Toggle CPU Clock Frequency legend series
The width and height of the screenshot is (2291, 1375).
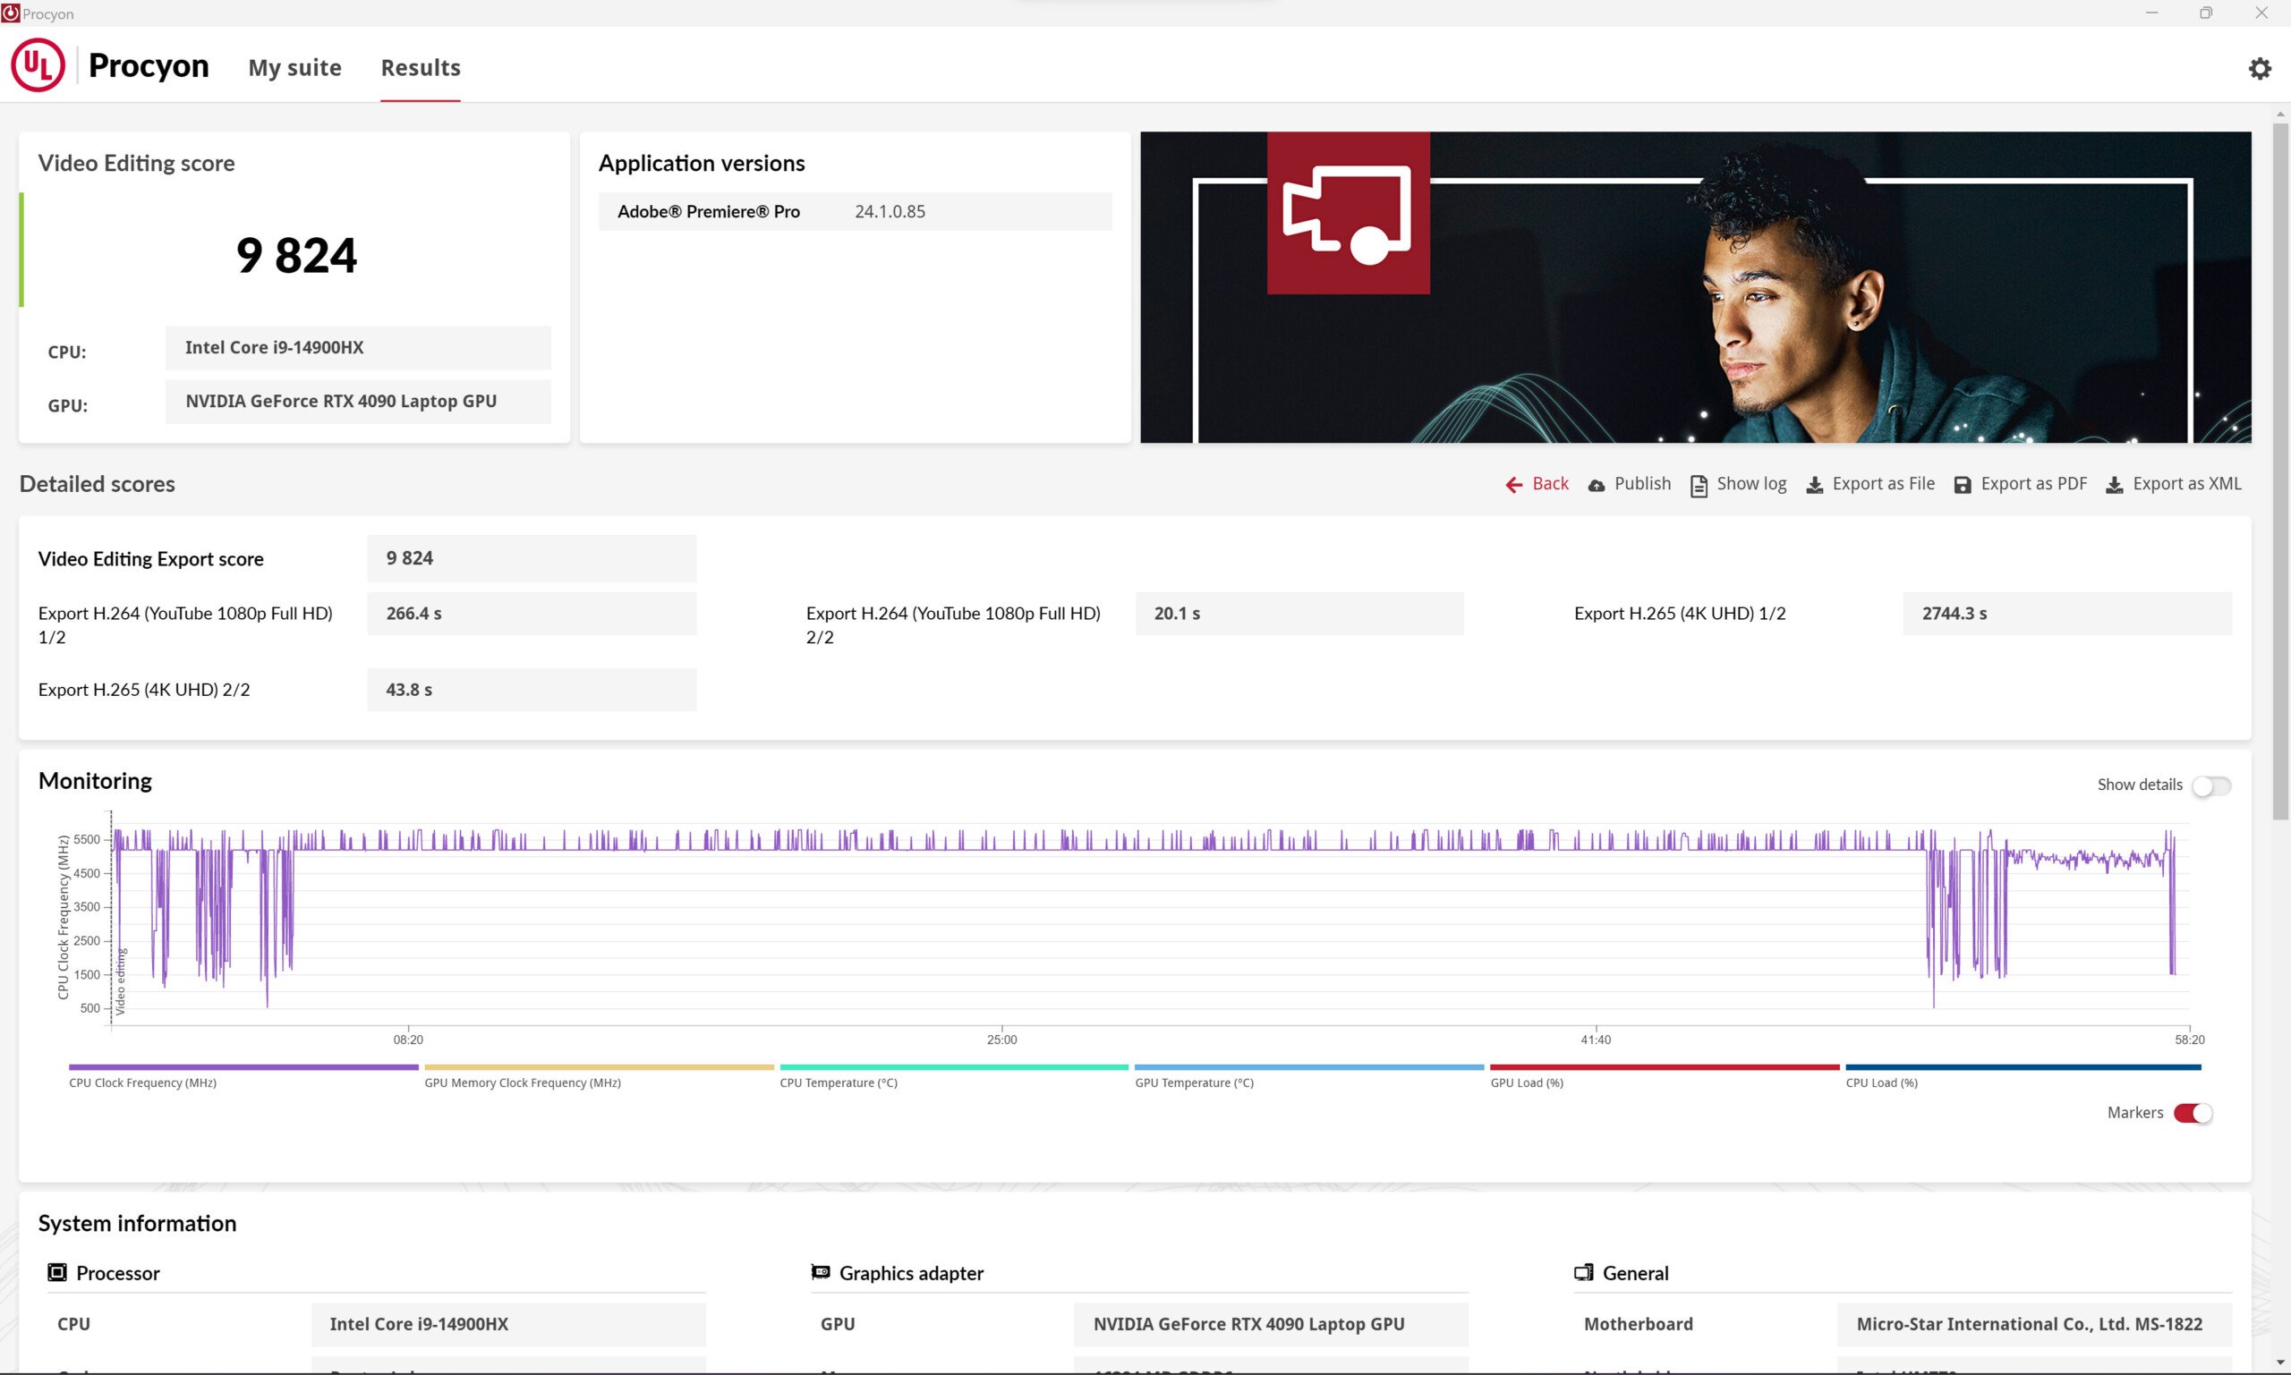click(142, 1082)
